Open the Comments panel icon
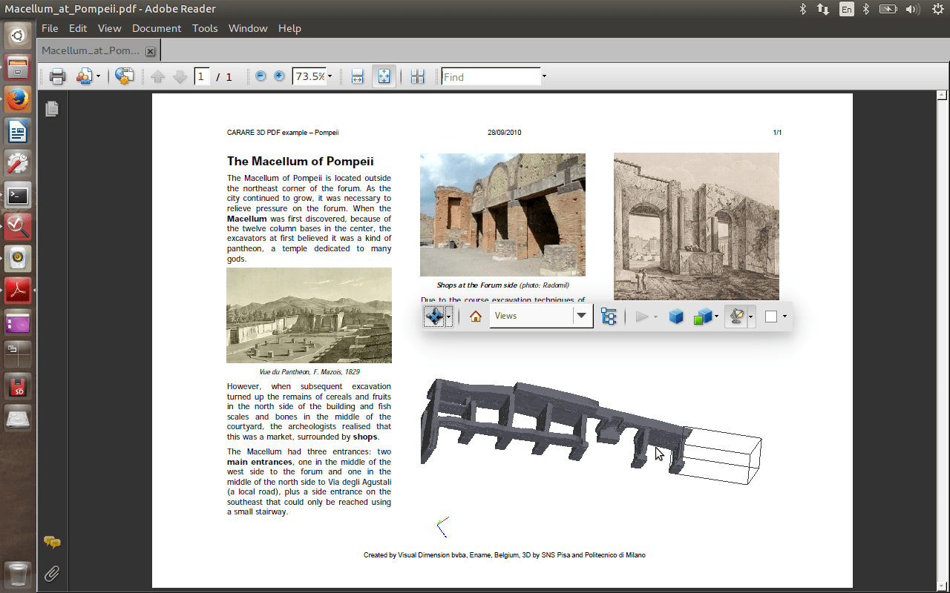 click(x=52, y=542)
